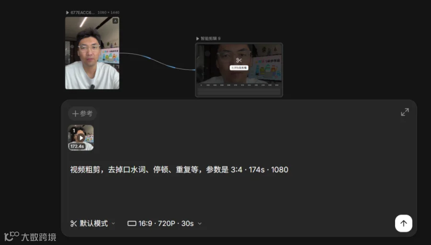Viewport: 431px width, 245px height.
Task: Select the 677EACC6 portrait video node preview
Action: point(92,53)
